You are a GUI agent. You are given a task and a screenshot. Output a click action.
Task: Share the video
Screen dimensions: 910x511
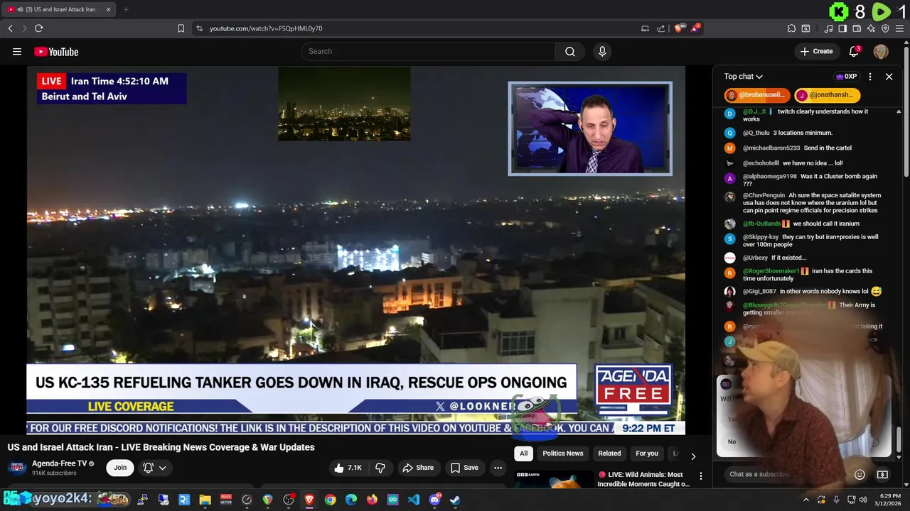point(418,468)
